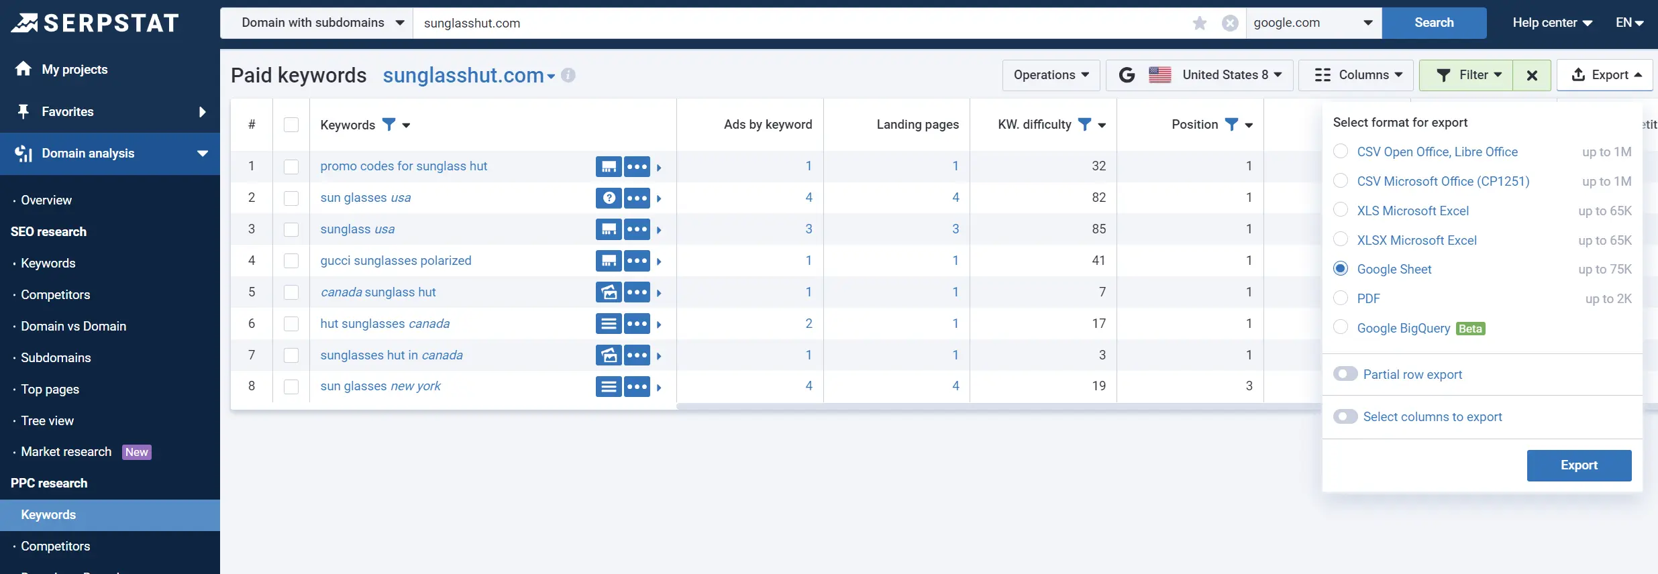Viewport: 1658px width, 574px height.
Task: Open three-dots menu for sunglass usa
Action: (x=637, y=229)
